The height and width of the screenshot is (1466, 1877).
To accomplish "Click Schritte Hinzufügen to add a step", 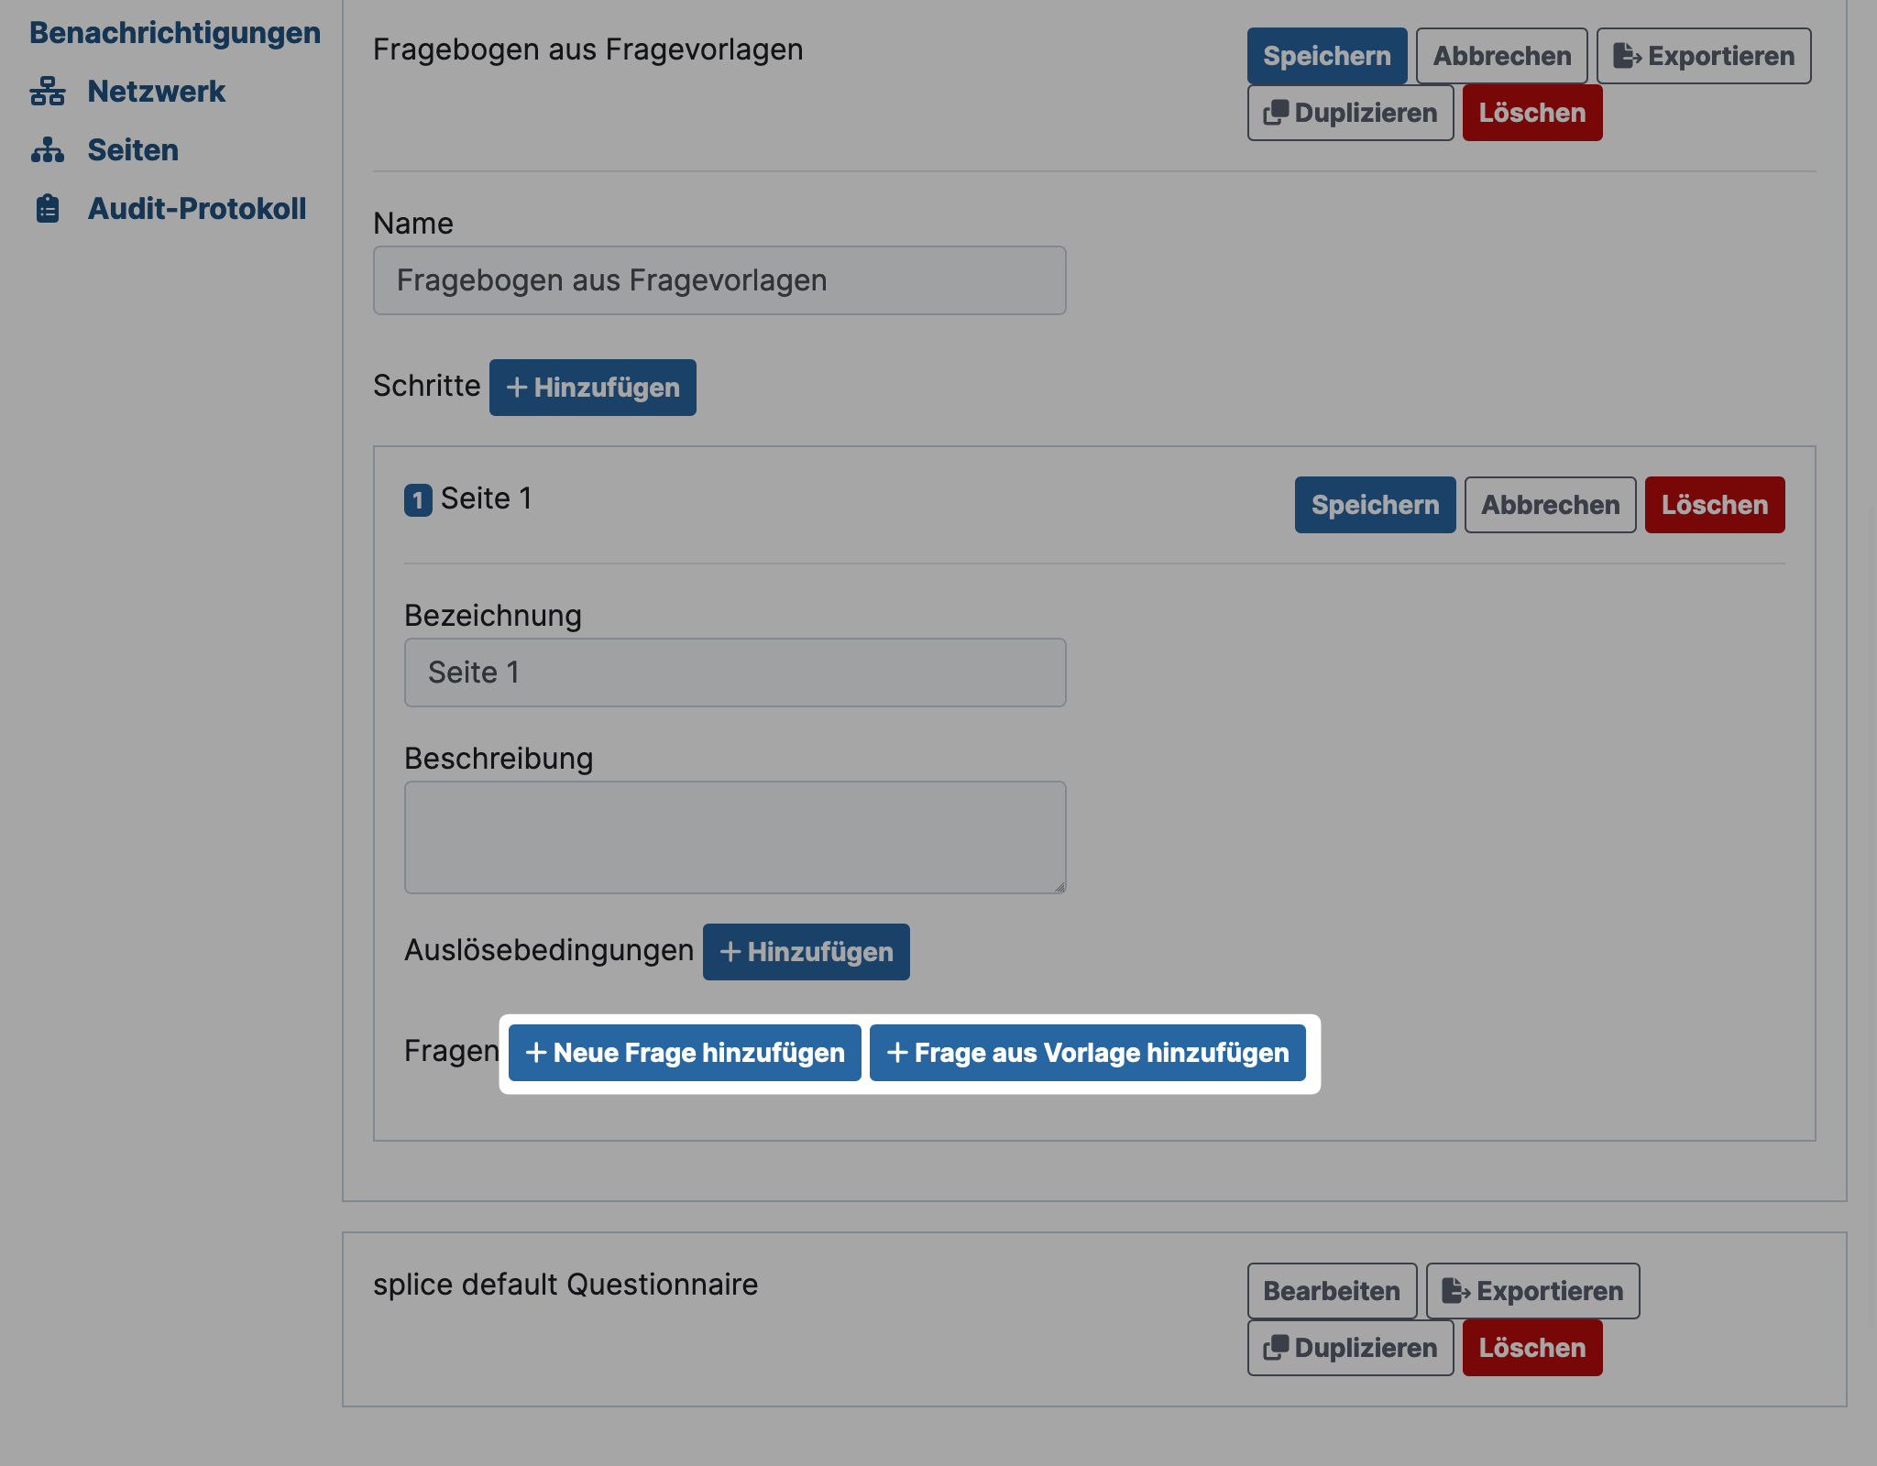I will pyautogui.click(x=593, y=387).
